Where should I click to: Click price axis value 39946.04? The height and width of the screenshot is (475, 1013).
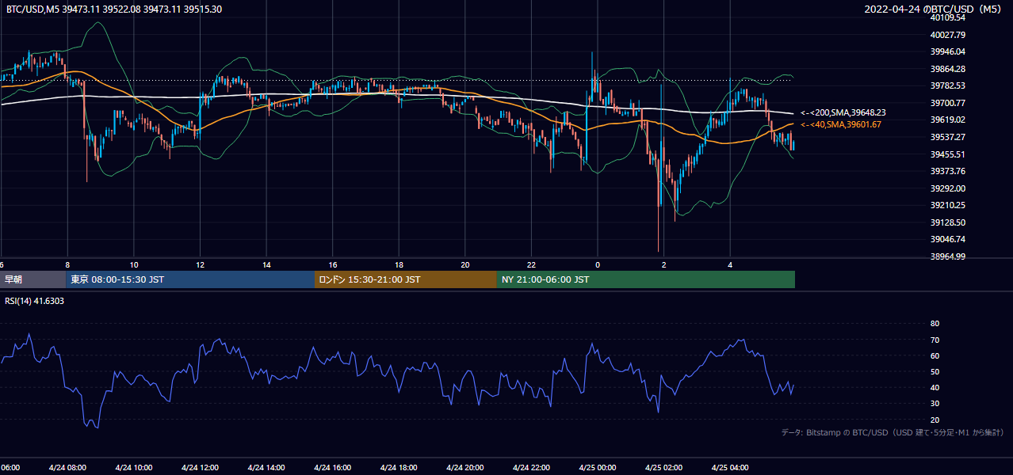click(948, 51)
